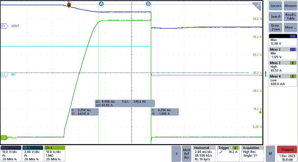Expand the More... options
Screen dimensions: 298x162
290,27
